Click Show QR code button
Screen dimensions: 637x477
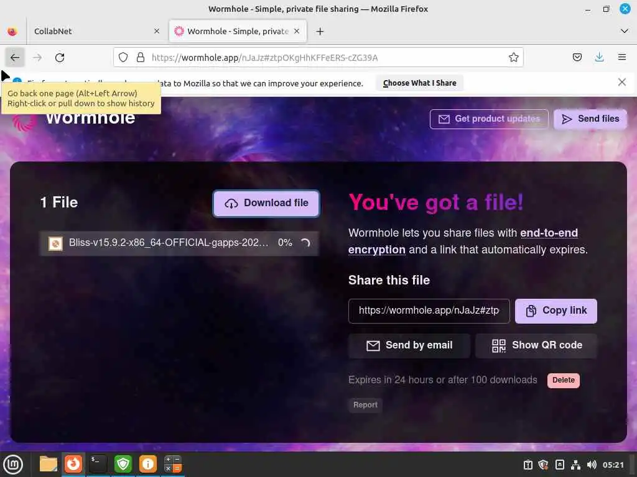point(536,345)
